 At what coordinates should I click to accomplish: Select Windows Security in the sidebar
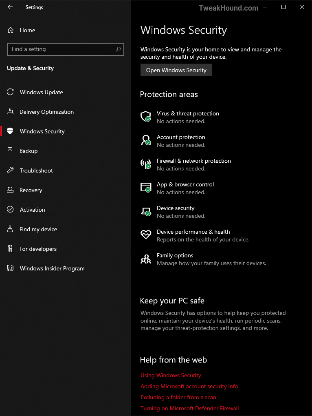[x=42, y=131]
